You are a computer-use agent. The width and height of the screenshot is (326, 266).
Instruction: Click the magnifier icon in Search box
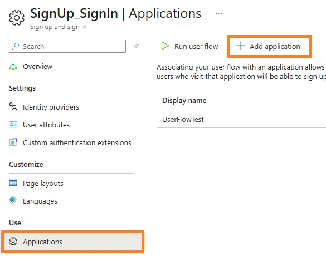coord(16,46)
